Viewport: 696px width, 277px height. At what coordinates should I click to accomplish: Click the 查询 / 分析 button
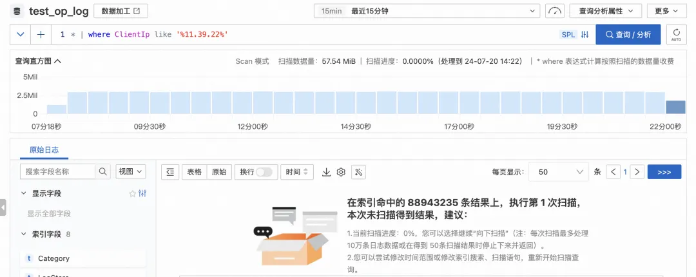click(628, 34)
